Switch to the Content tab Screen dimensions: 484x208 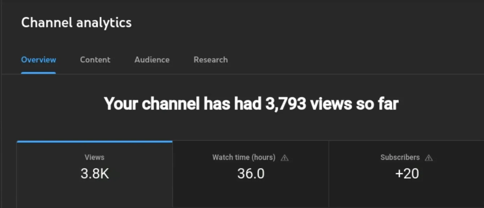[x=95, y=60]
